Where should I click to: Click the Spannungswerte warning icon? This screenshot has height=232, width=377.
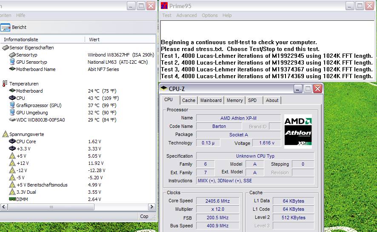5,134
